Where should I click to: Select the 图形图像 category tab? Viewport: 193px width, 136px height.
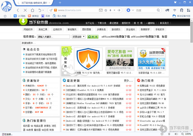(x=87, y=29)
